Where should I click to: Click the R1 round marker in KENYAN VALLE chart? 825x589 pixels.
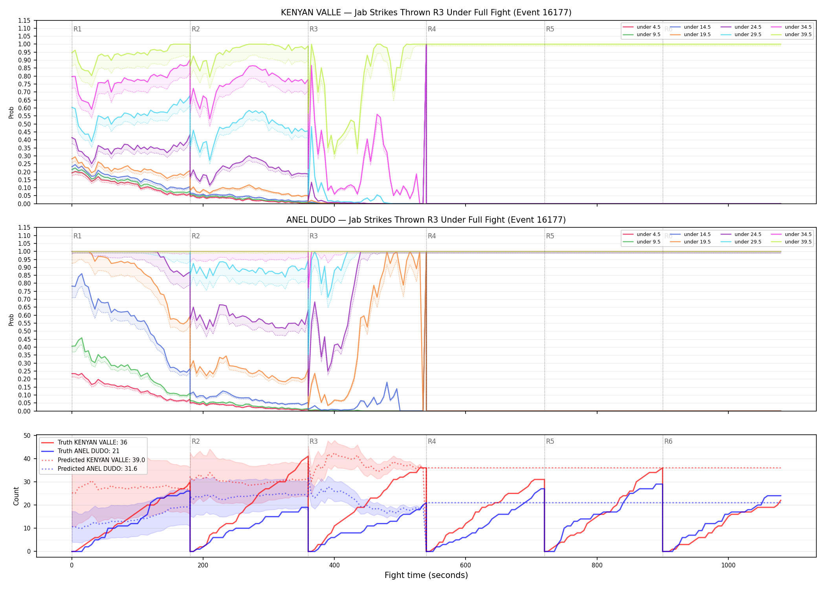77,29
